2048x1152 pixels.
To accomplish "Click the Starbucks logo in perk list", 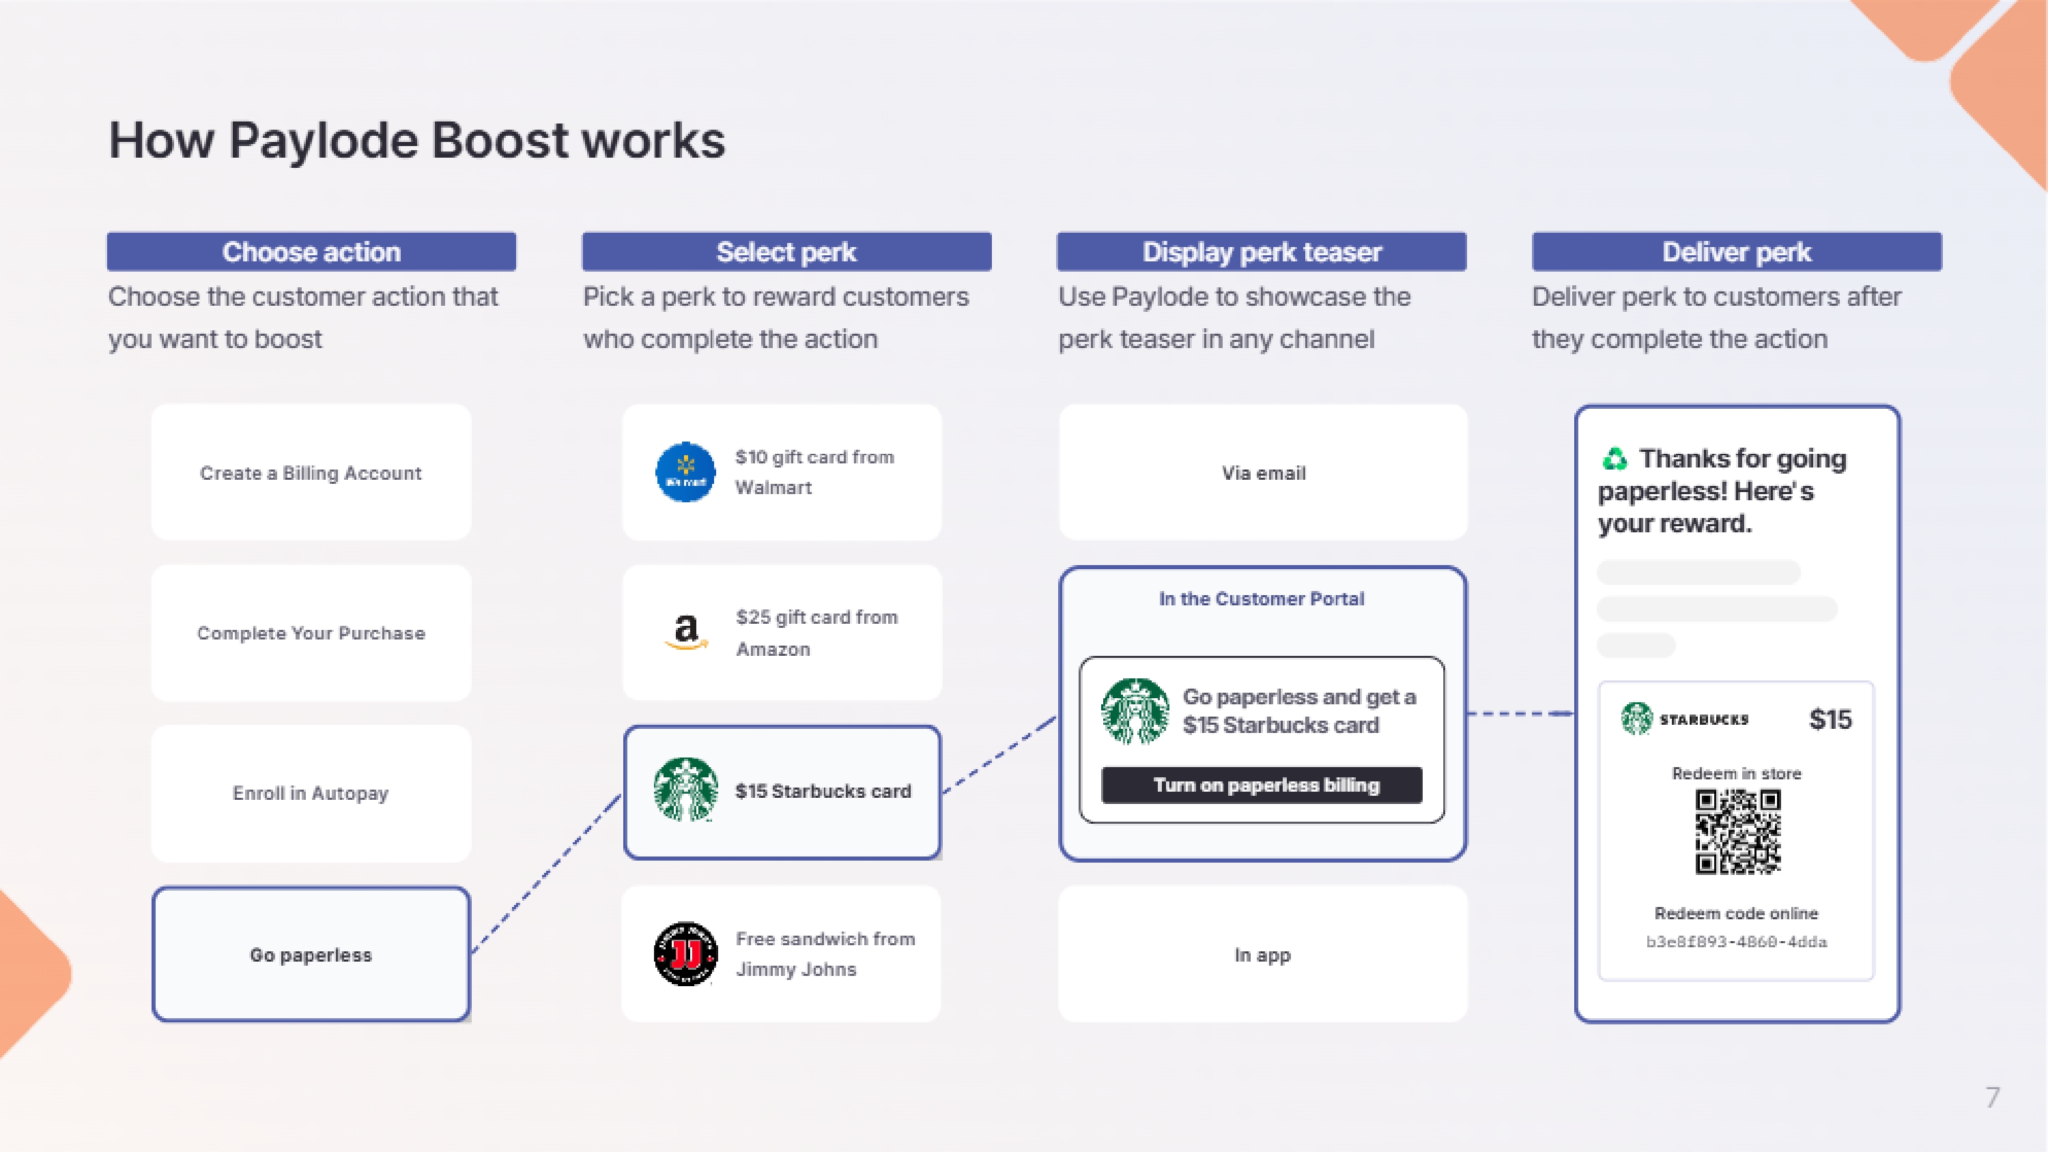I will pyautogui.click(x=685, y=790).
